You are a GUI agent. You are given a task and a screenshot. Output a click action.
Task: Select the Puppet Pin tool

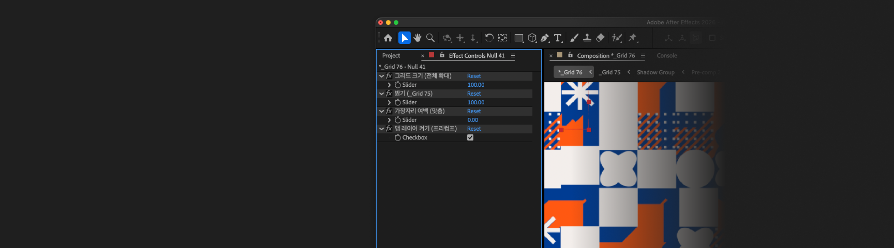pyautogui.click(x=632, y=38)
